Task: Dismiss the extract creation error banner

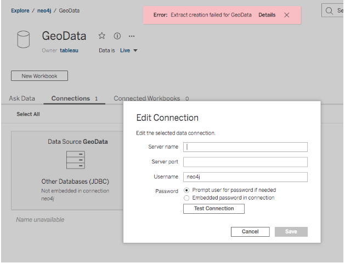Action: (286, 15)
